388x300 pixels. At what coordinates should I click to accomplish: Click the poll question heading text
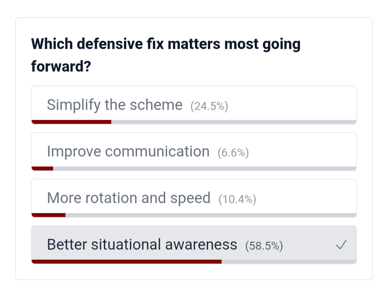point(166,44)
